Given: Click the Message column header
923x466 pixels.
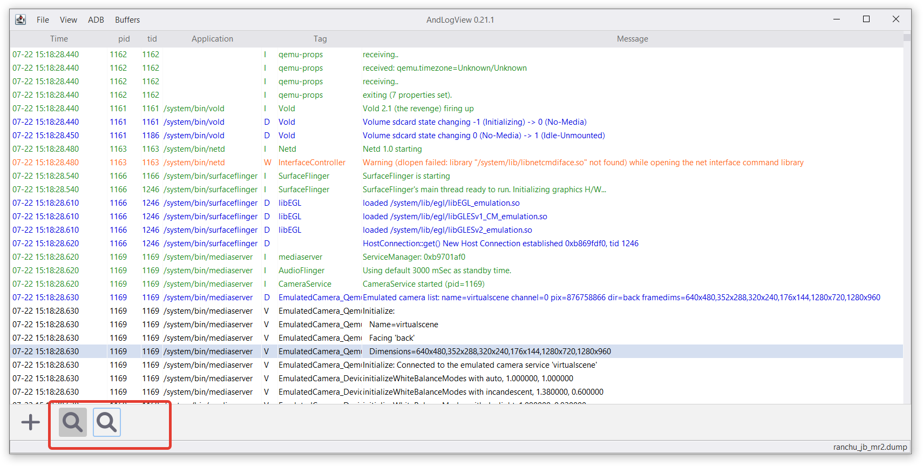Looking at the screenshot, I should (x=633, y=39).
